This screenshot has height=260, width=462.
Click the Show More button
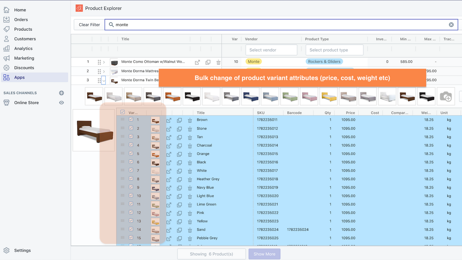[264, 254]
